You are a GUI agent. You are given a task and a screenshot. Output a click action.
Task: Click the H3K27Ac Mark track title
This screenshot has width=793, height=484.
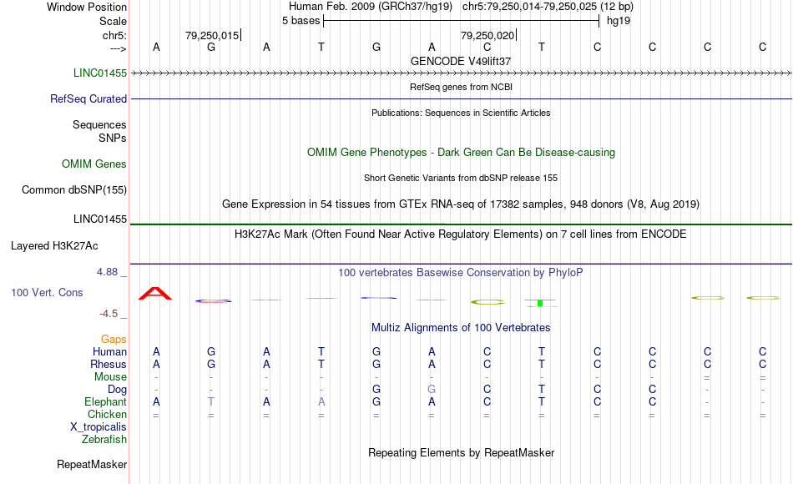point(461,234)
